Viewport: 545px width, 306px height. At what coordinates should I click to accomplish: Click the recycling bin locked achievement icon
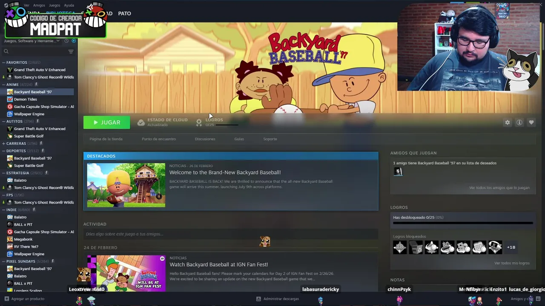[416, 247]
